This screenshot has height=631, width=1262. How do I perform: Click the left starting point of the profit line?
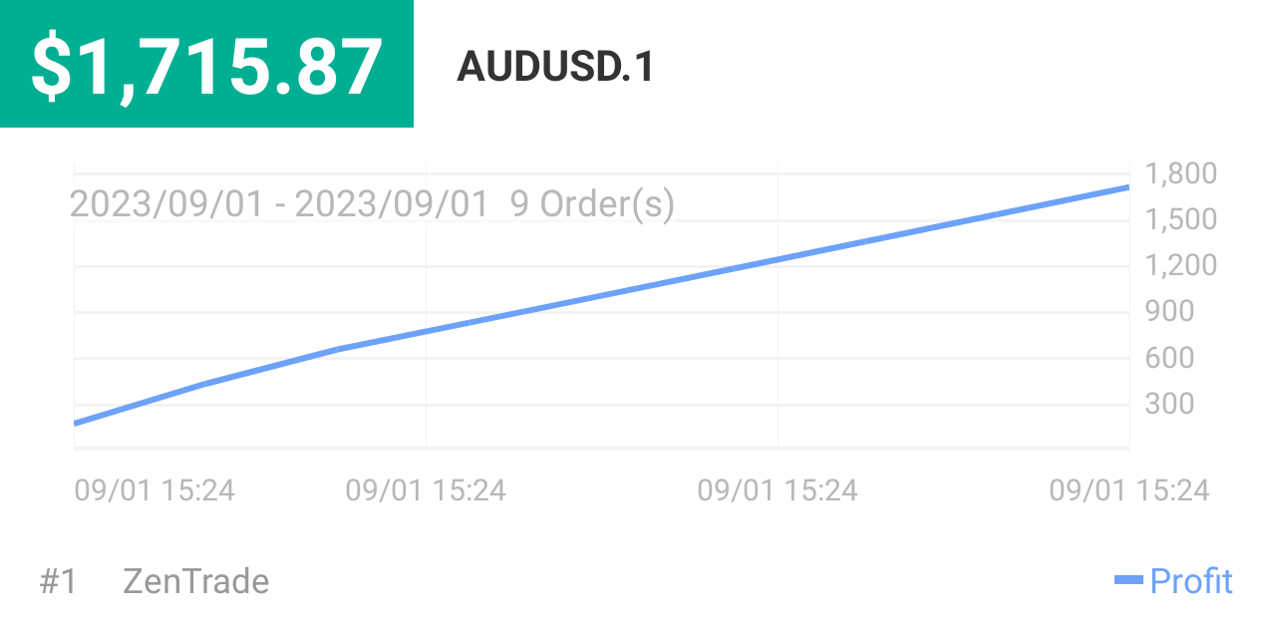click(77, 423)
